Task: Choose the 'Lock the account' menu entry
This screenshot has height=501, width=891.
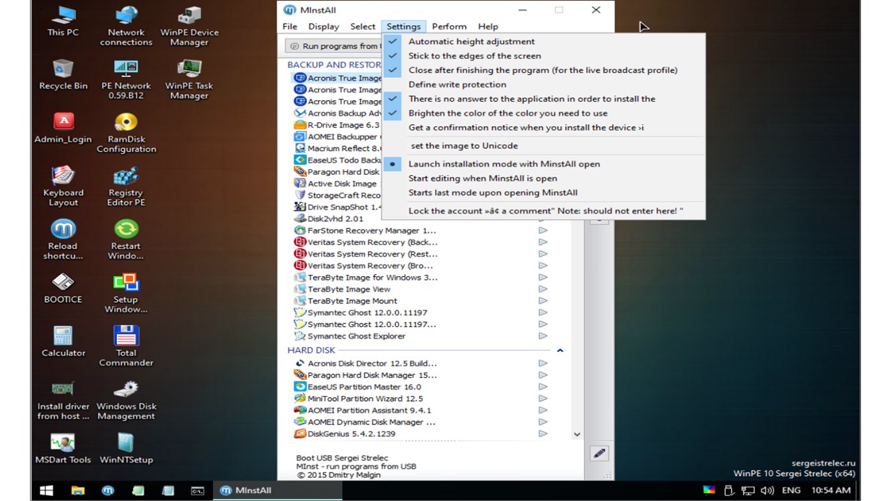Action: coord(543,211)
